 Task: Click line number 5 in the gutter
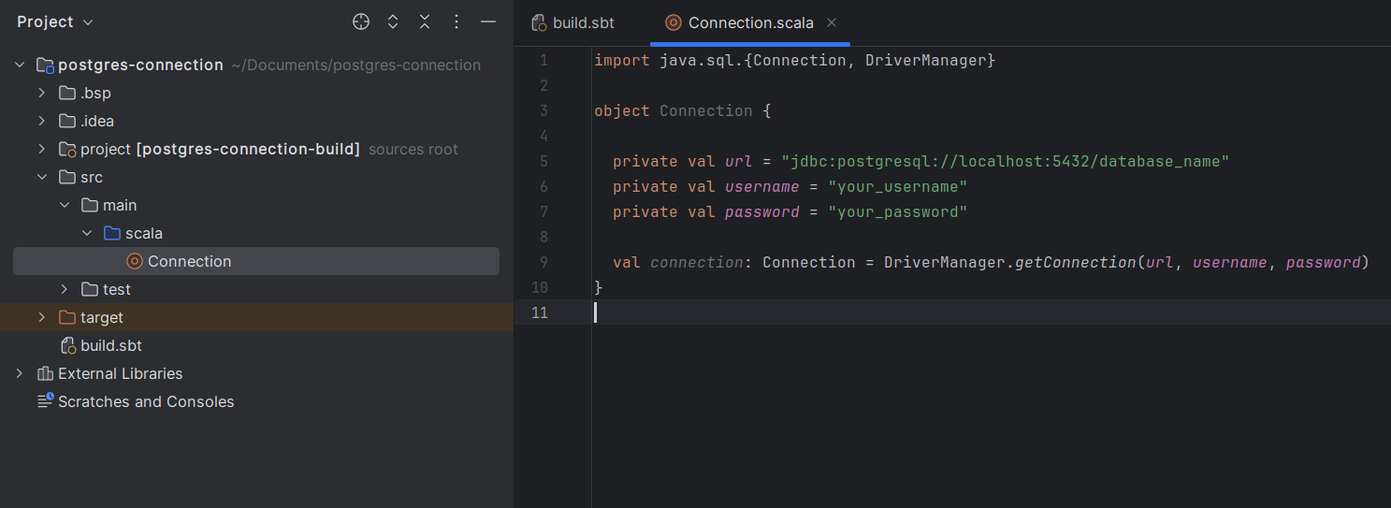[543, 161]
